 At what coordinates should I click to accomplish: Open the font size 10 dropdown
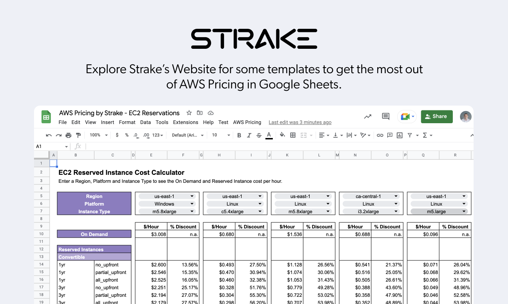(x=221, y=135)
